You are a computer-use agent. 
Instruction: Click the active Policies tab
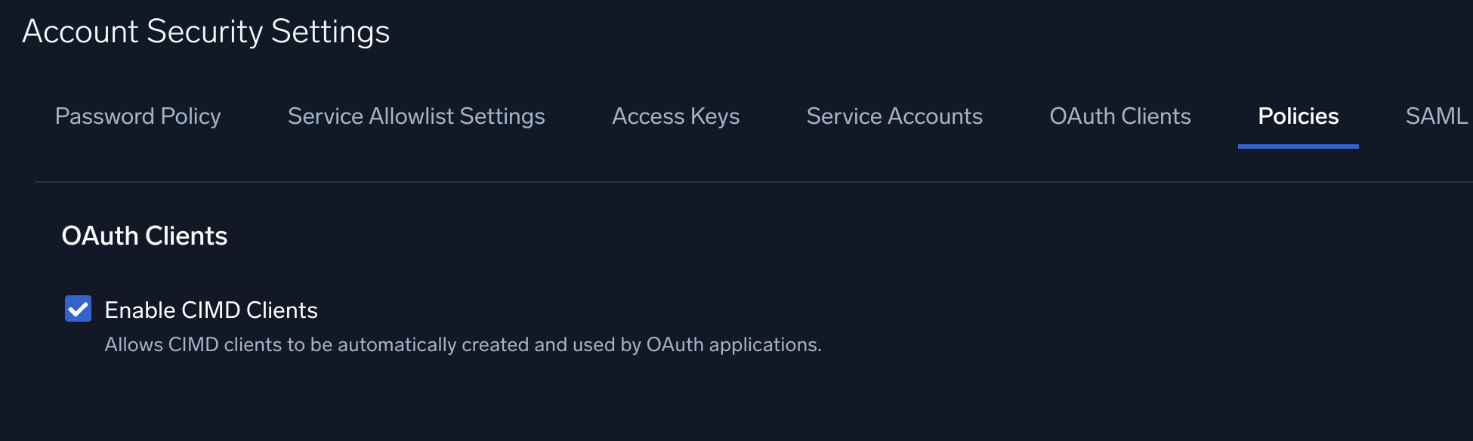coord(1299,116)
